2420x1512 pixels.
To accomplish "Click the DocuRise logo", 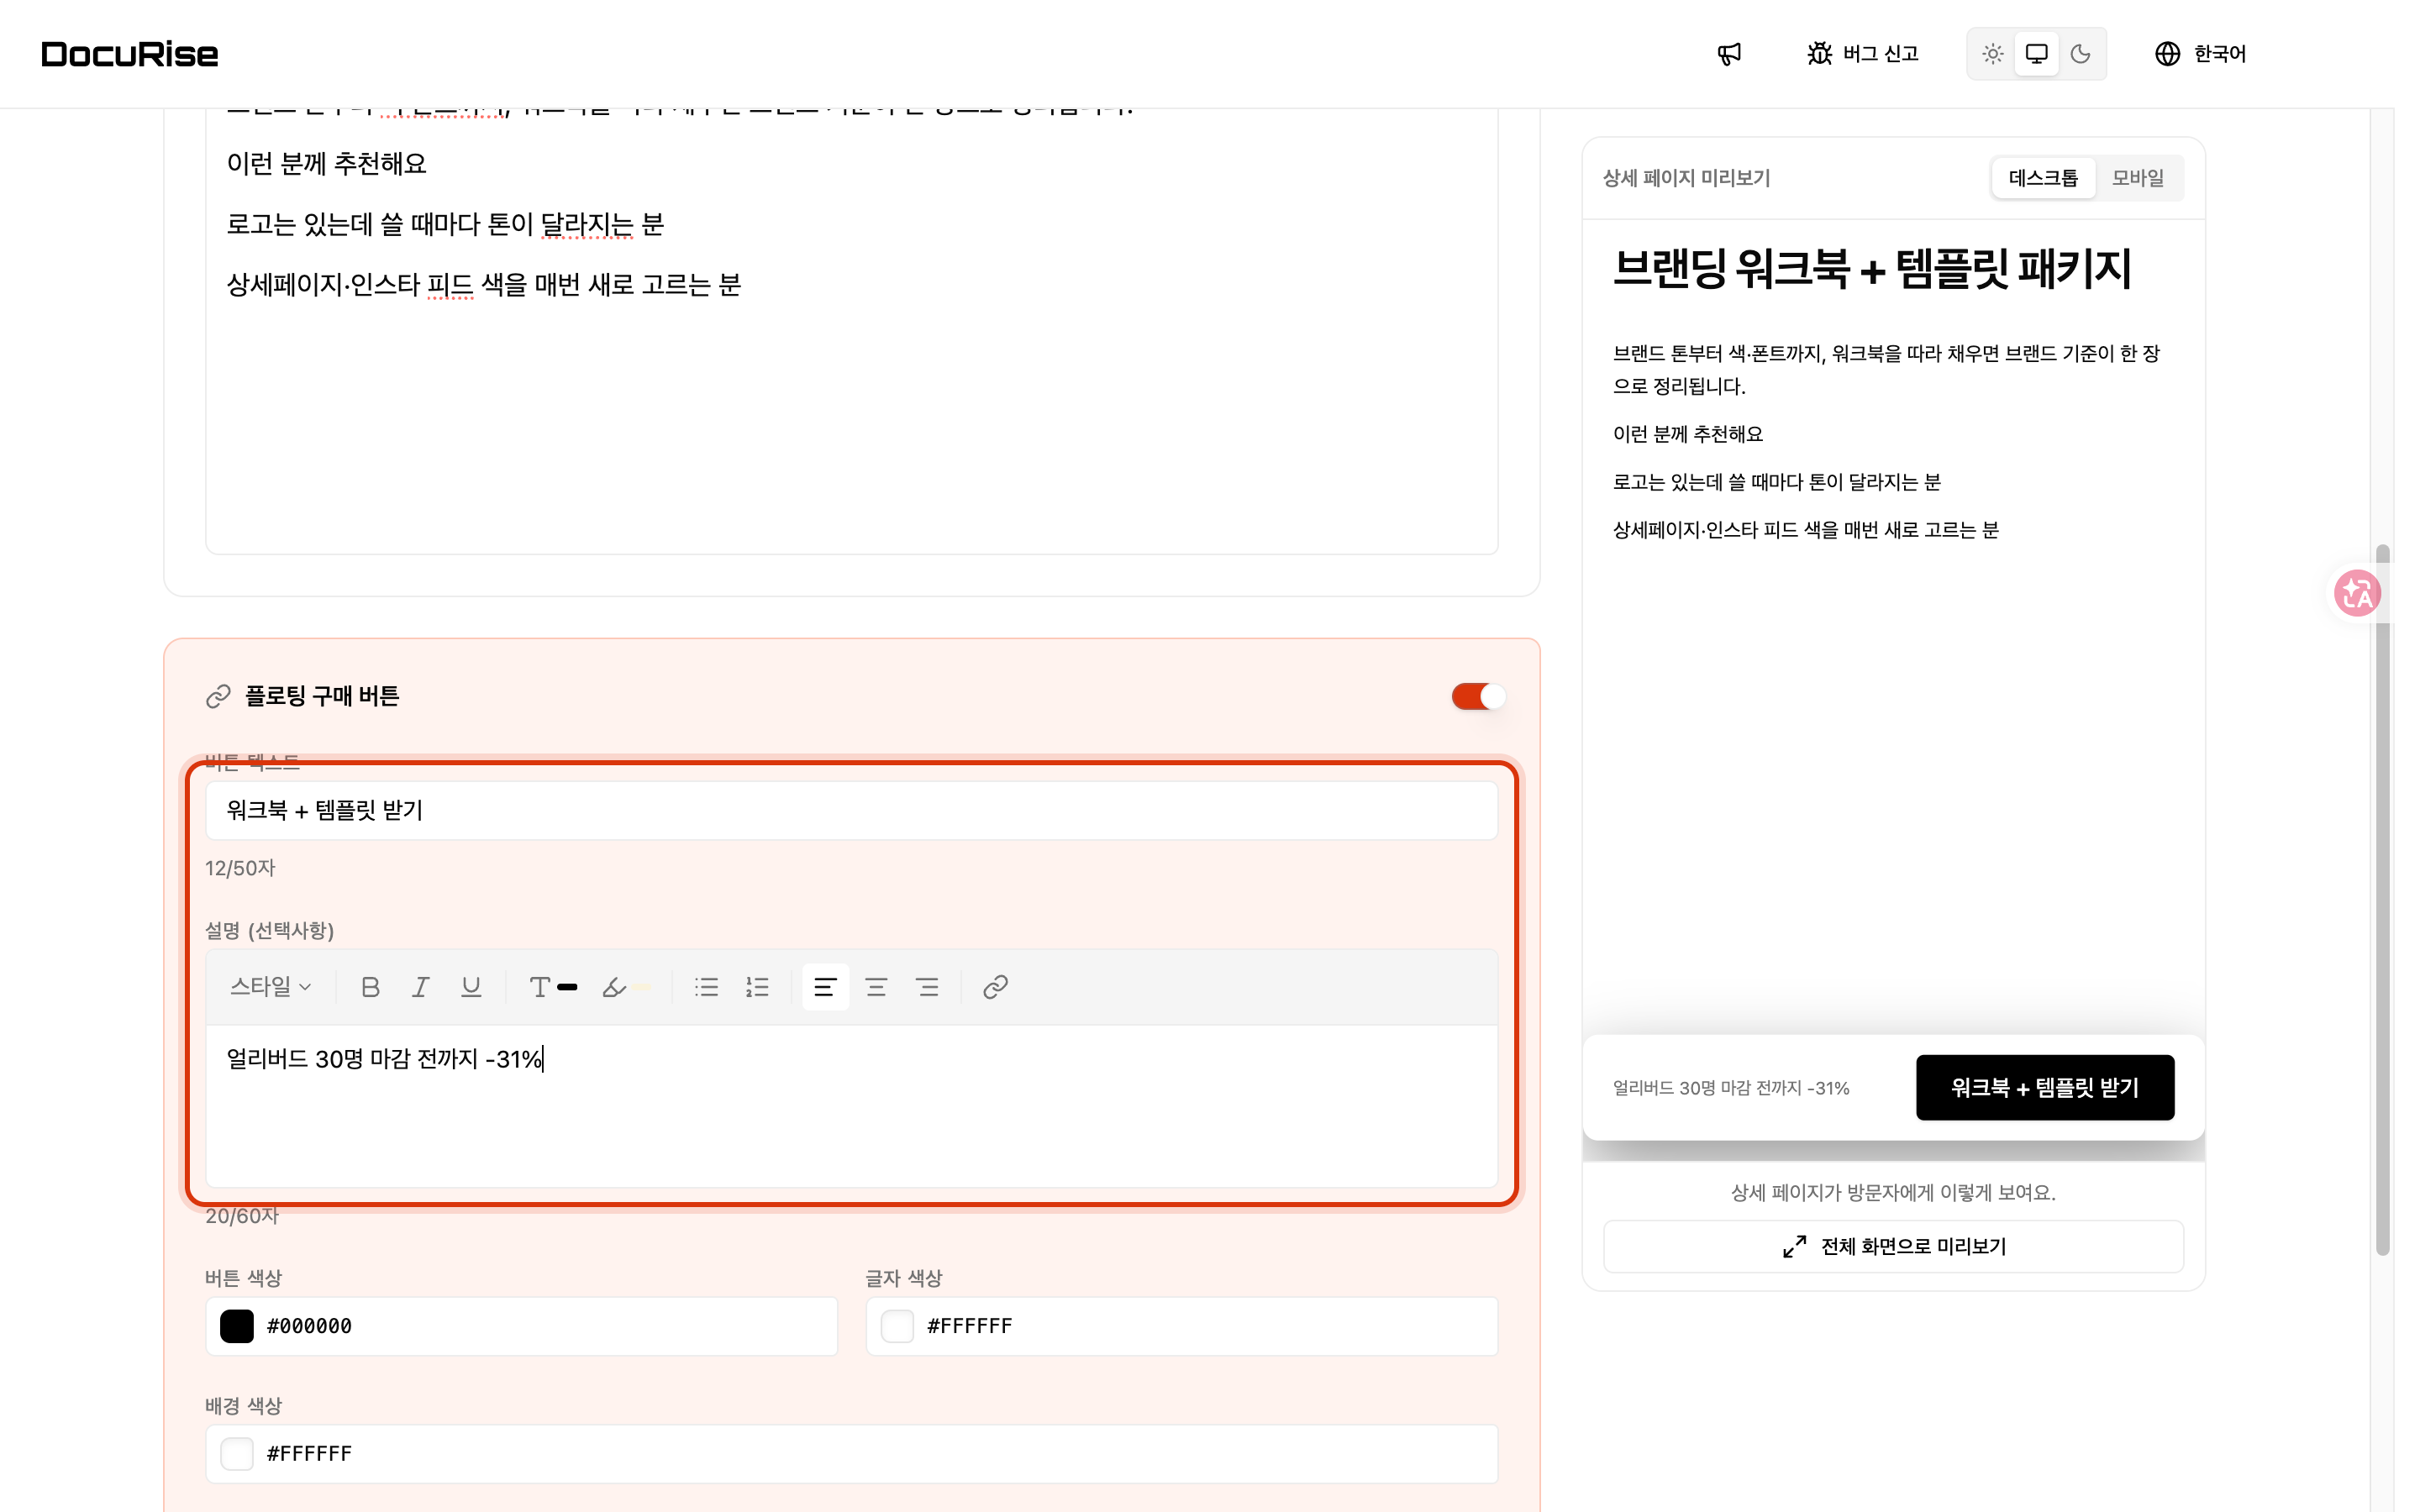I will click(130, 54).
